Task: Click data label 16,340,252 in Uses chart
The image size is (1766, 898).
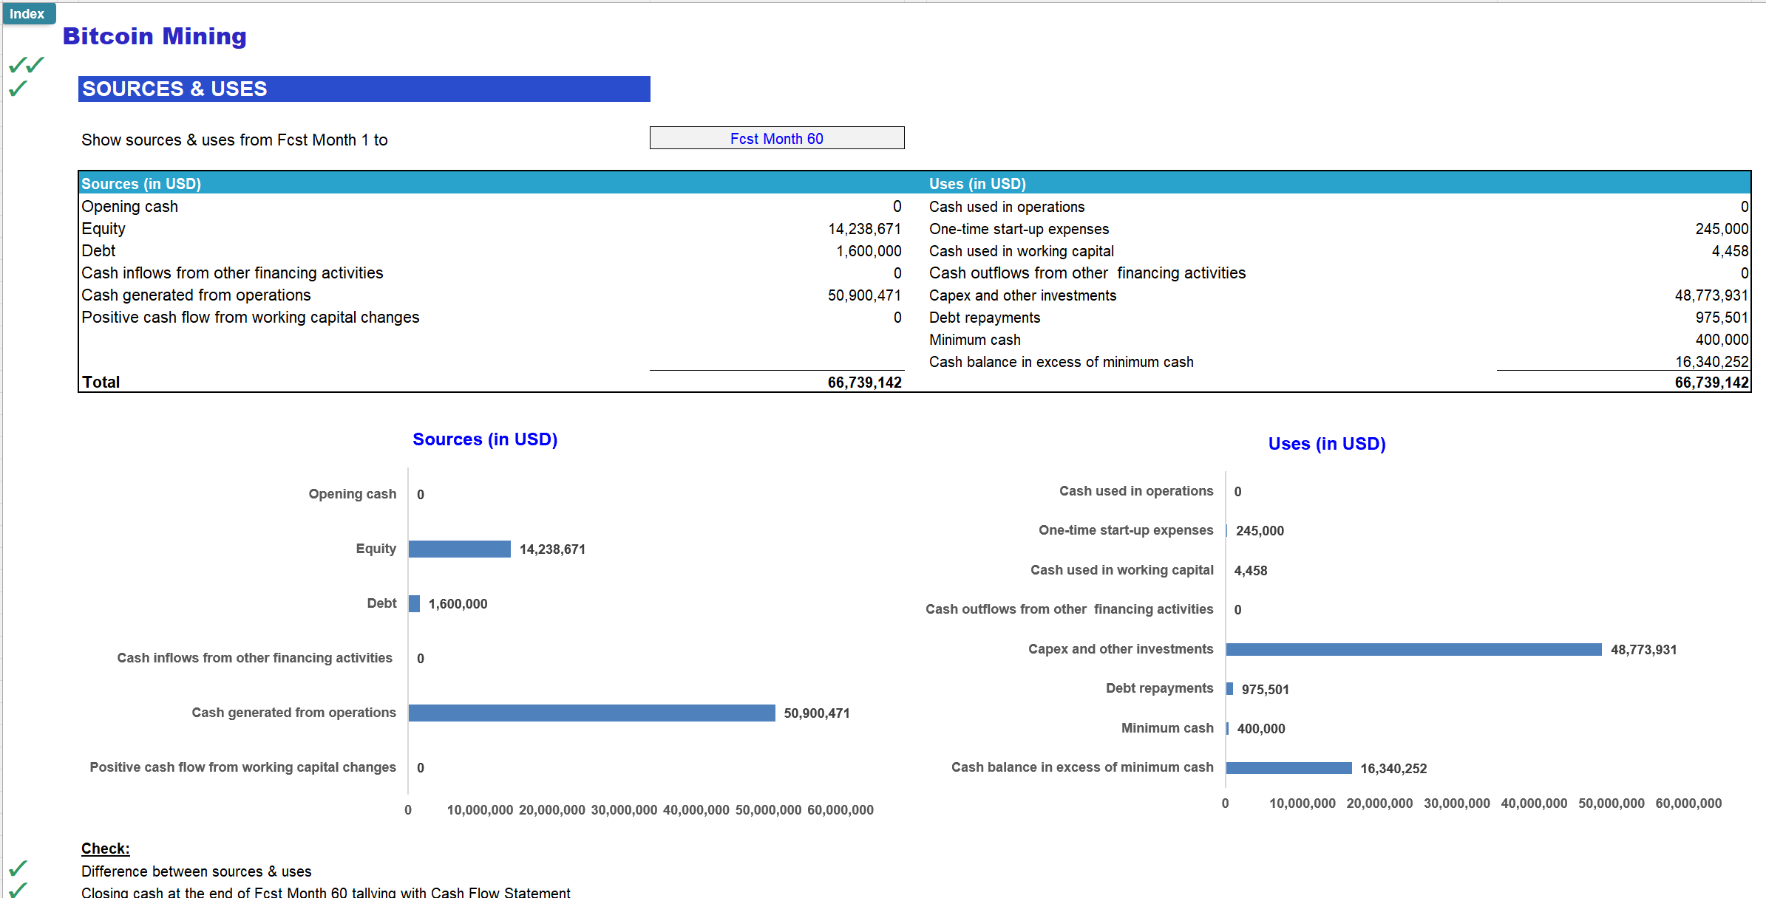Action: pyautogui.click(x=1393, y=769)
